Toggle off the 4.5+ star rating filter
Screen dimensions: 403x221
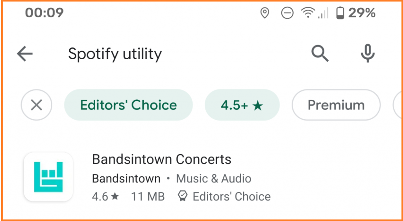(242, 105)
